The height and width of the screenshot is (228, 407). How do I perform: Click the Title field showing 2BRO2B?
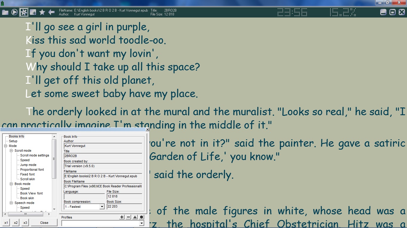[103, 156]
